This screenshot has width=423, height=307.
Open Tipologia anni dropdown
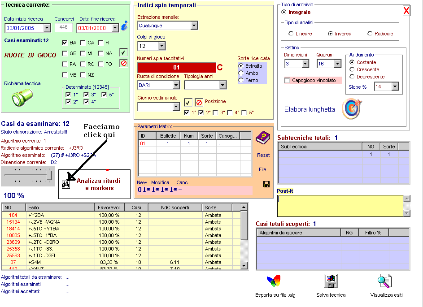coord(223,85)
